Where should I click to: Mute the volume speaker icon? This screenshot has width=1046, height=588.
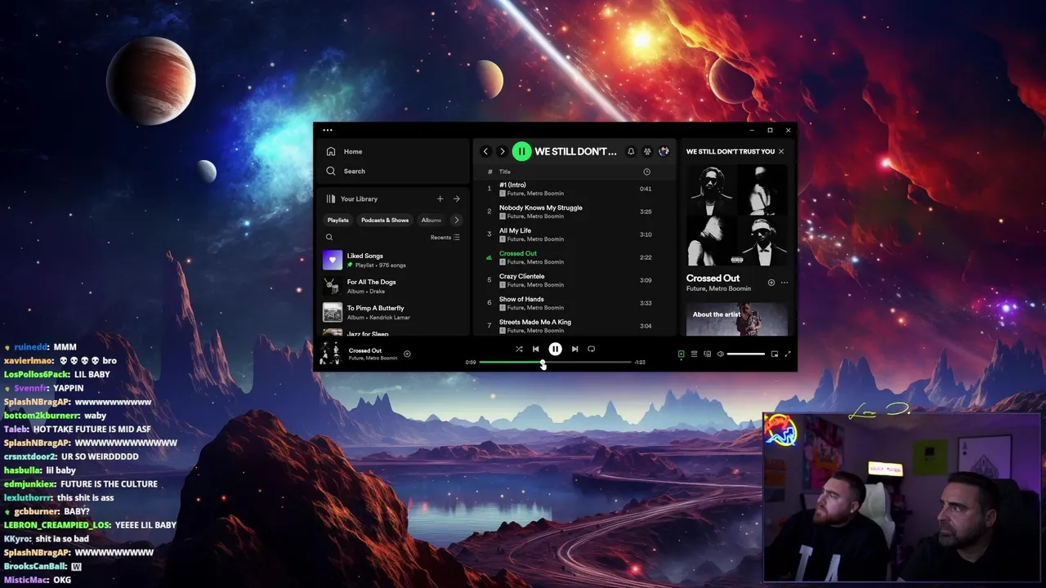coord(720,354)
